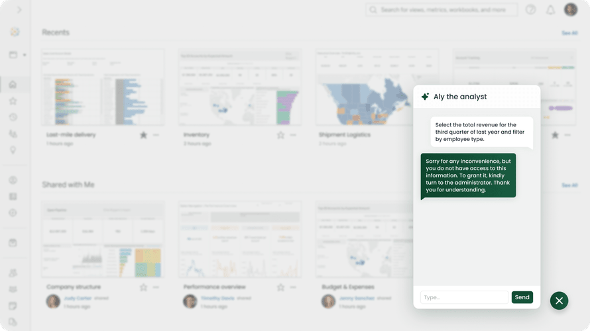This screenshot has height=331, width=590.
Task: Click the chat message Type input field
Action: coord(464,297)
